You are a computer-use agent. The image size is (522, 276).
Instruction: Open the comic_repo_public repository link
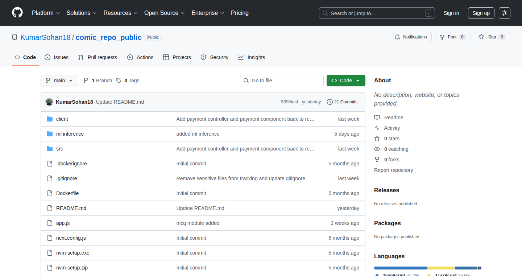coord(109,37)
